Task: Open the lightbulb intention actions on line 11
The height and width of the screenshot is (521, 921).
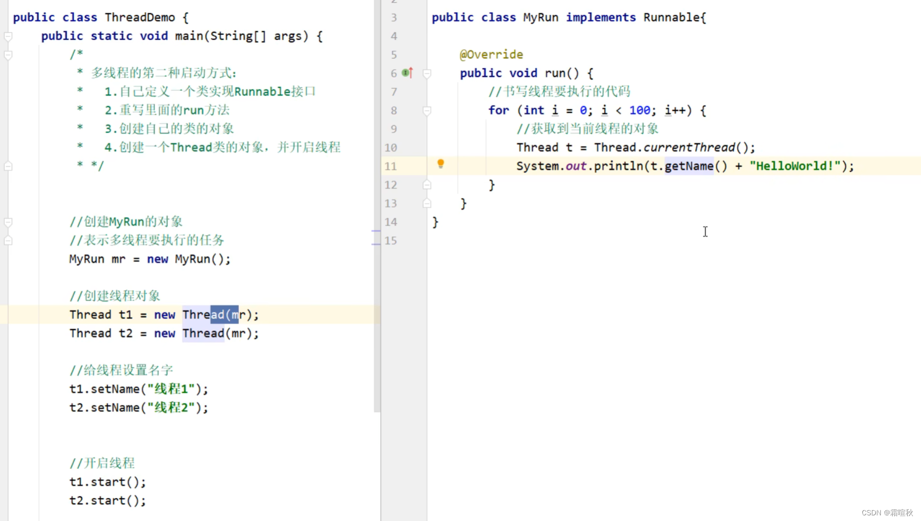Action: 440,164
